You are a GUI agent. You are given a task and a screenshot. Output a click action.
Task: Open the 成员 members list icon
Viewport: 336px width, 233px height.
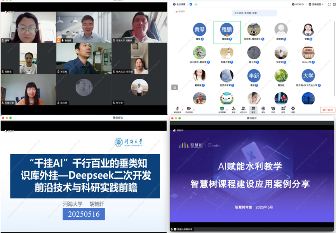(244, 109)
